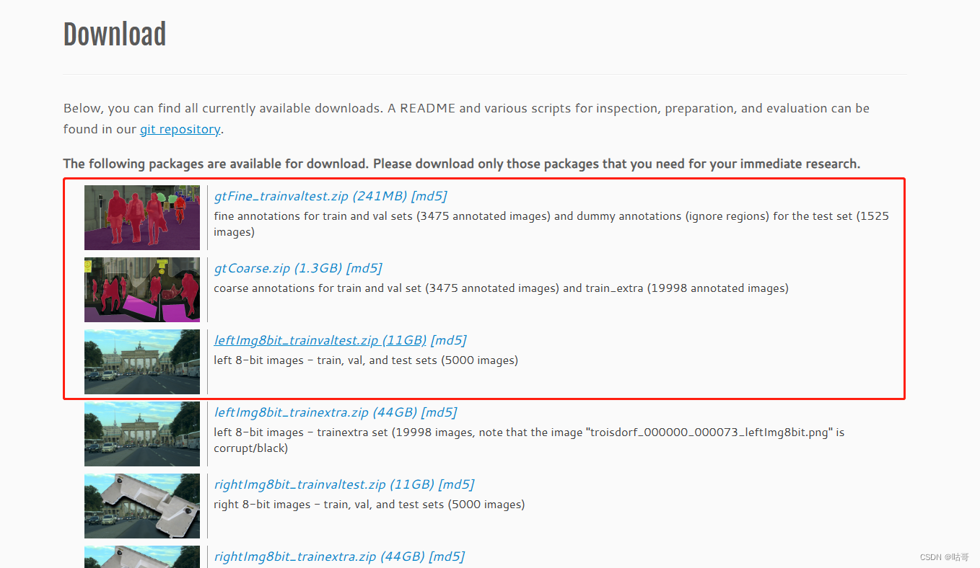Screen dimensions: 980x568
Task: Click the Download page heading
Action: click(114, 33)
